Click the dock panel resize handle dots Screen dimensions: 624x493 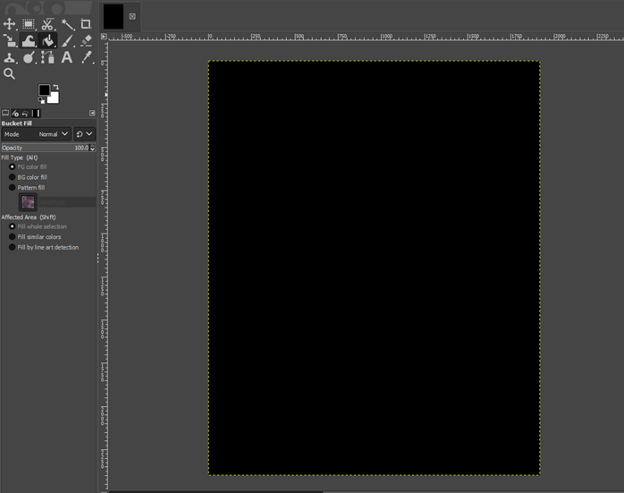click(x=97, y=259)
